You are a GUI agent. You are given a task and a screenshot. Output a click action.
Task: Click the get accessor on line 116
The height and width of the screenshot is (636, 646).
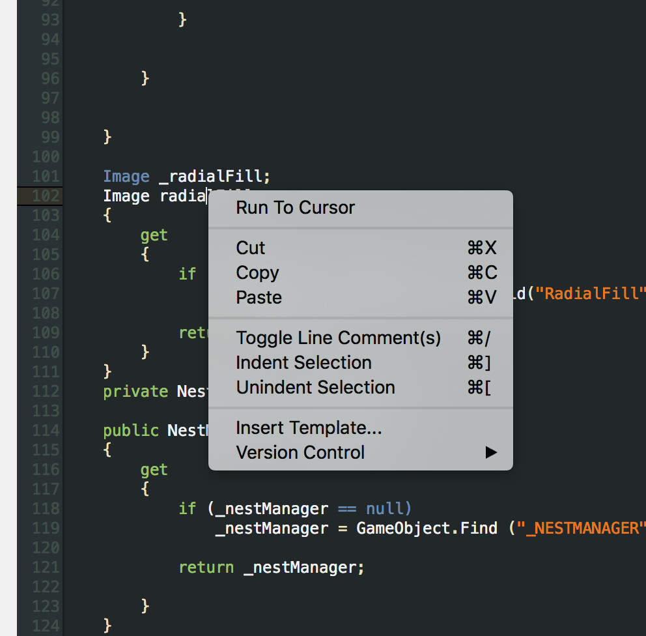pos(154,469)
